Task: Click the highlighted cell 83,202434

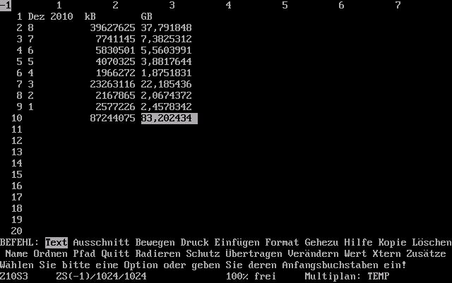Action: tap(169, 118)
